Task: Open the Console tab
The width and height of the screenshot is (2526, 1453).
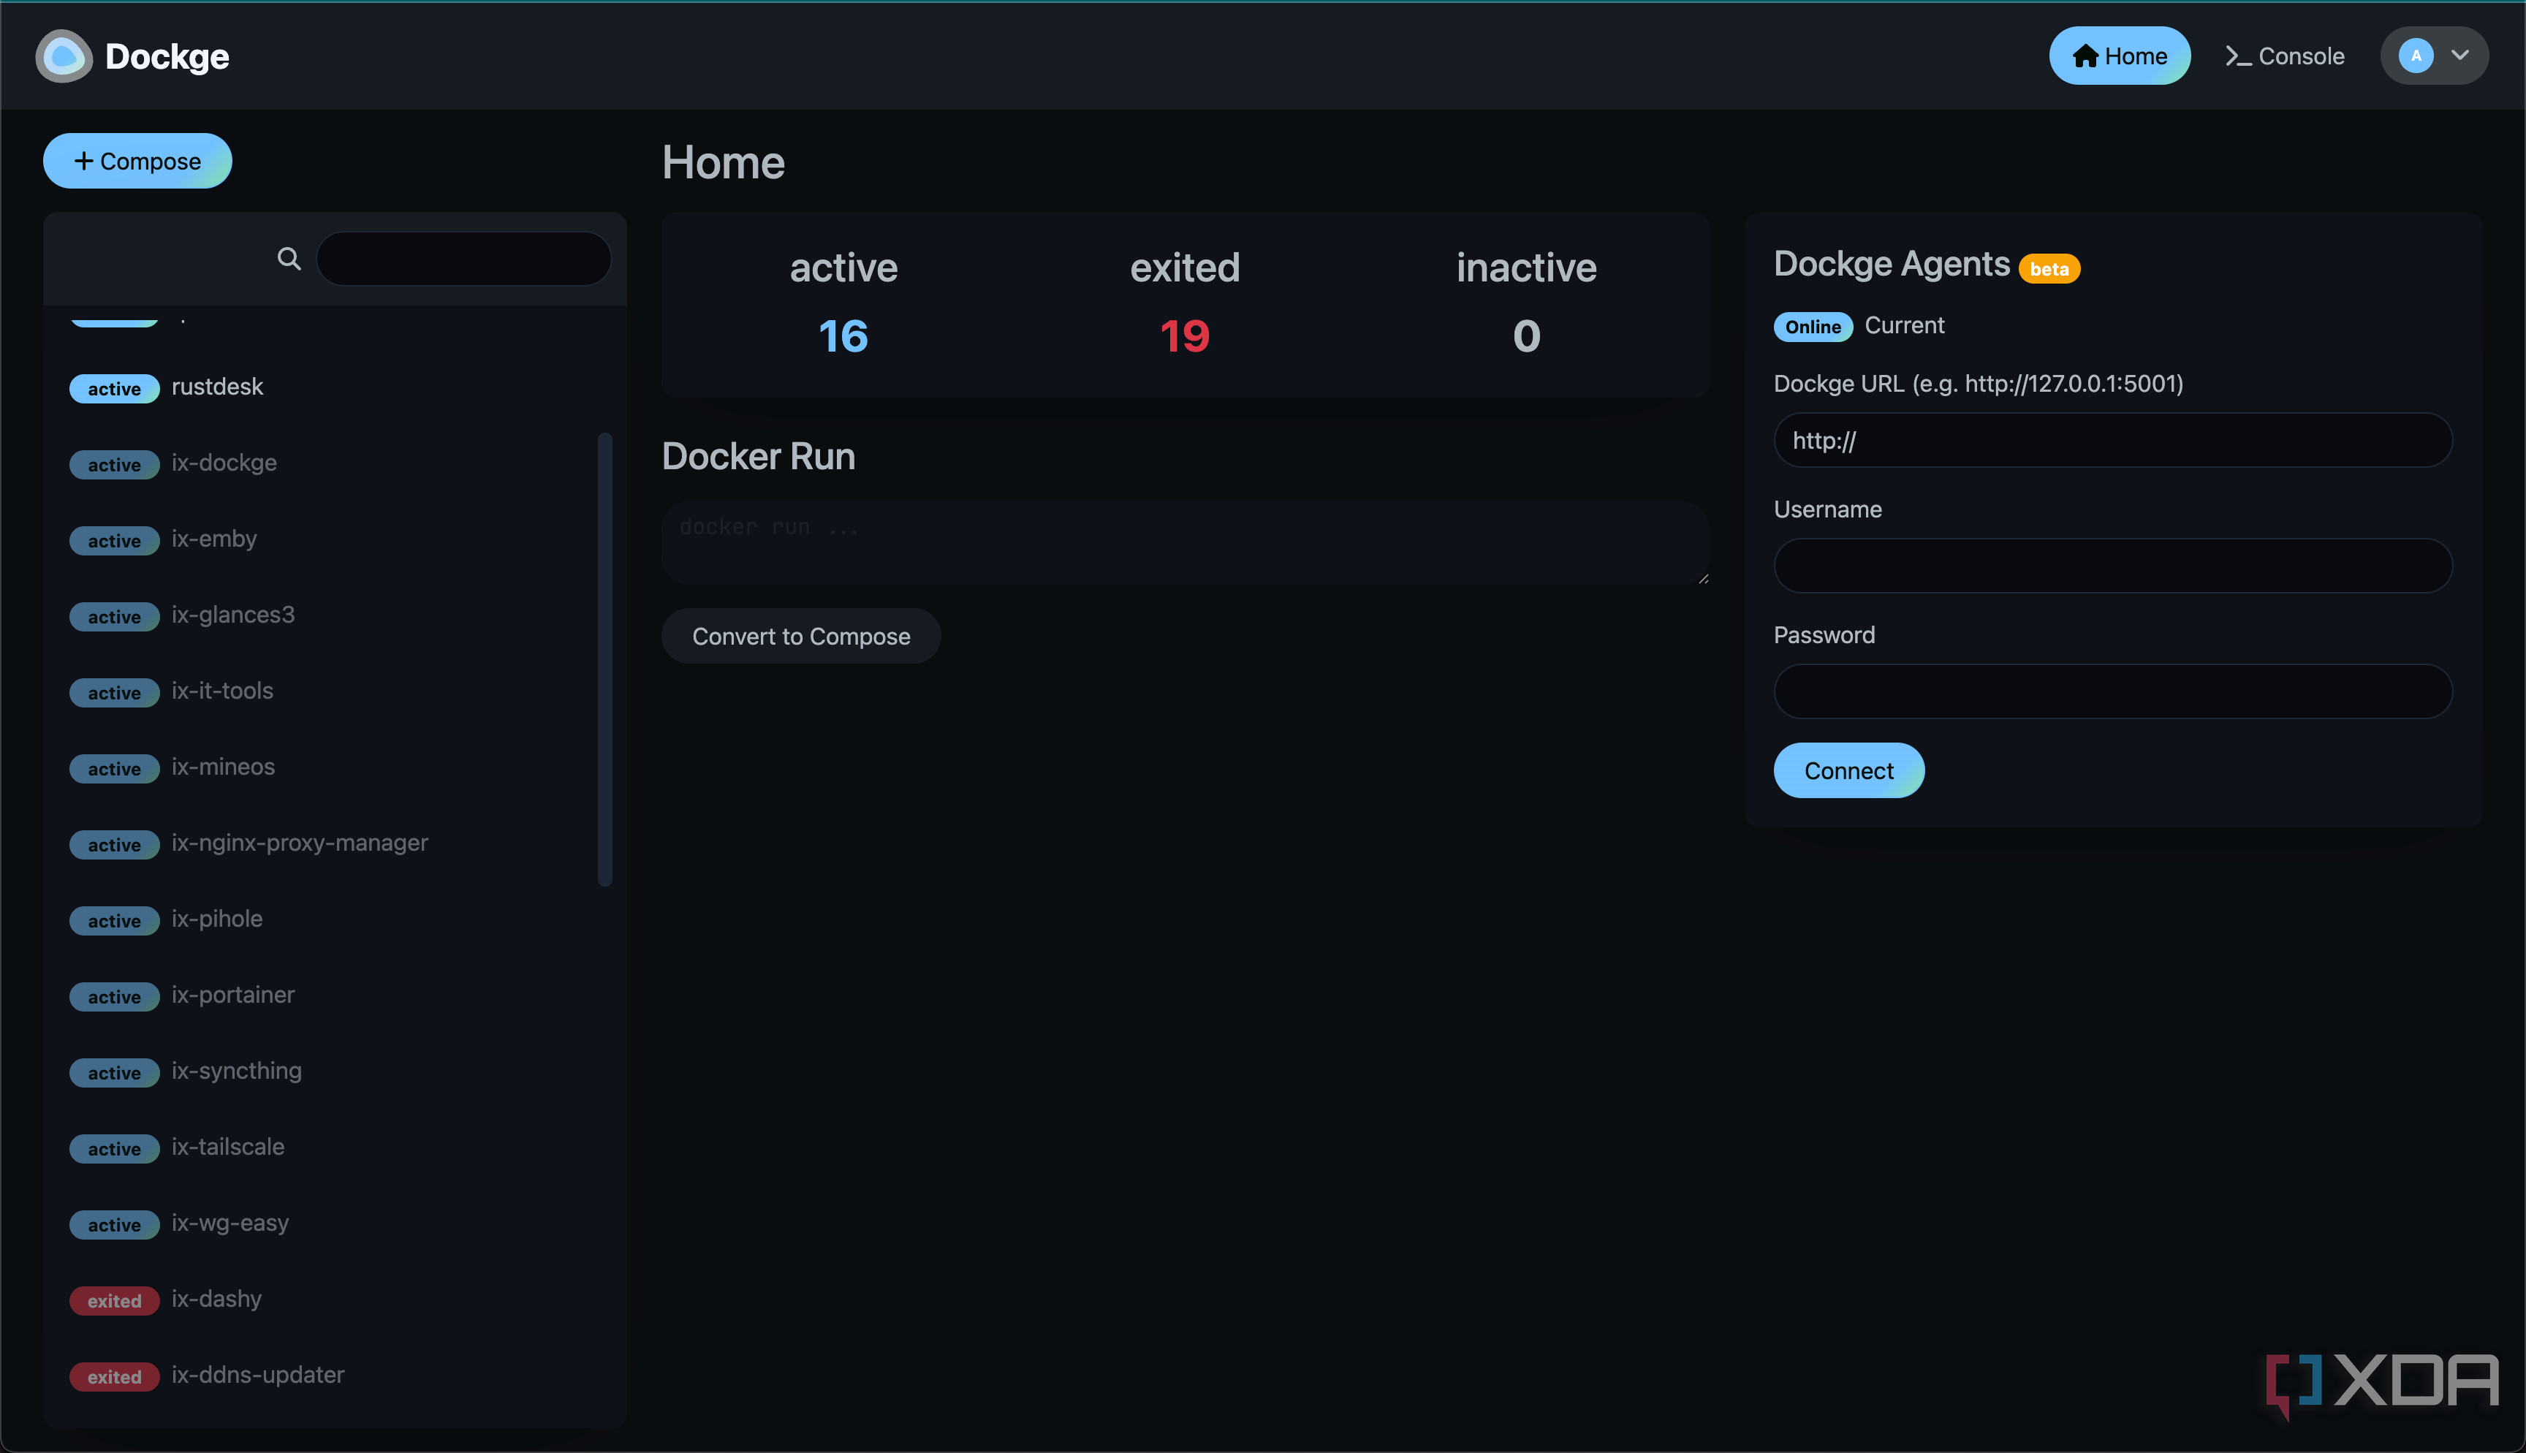Action: [2285, 56]
